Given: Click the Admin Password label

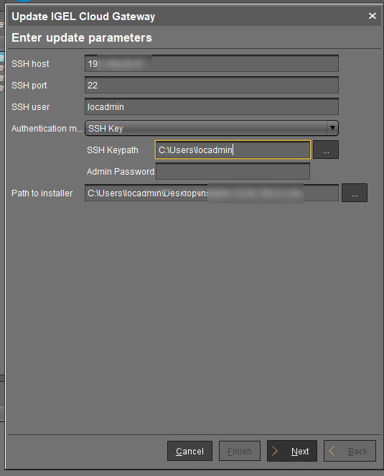Looking at the screenshot, I should [x=121, y=172].
